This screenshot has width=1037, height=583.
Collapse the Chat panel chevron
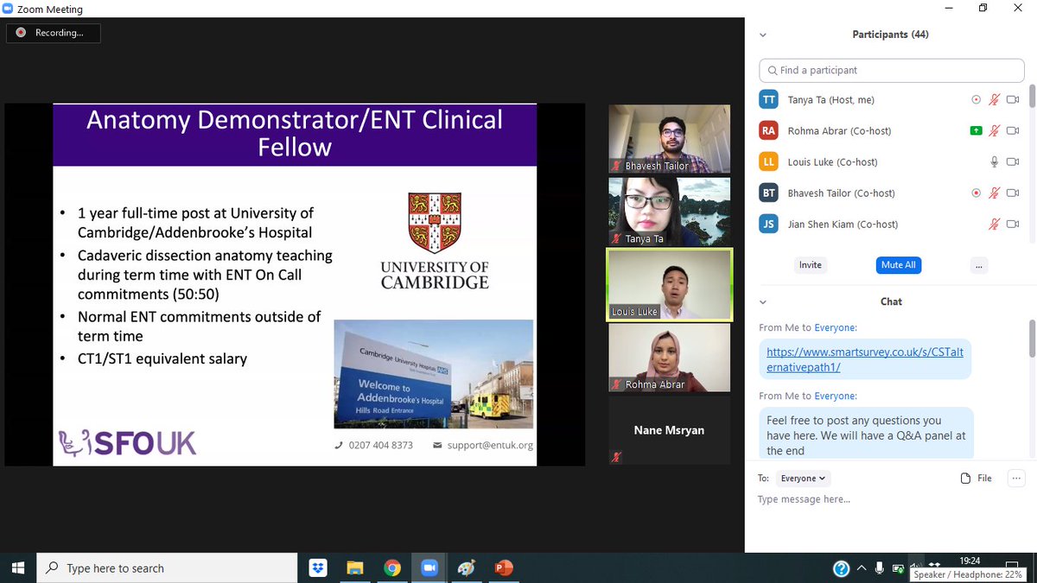click(763, 302)
